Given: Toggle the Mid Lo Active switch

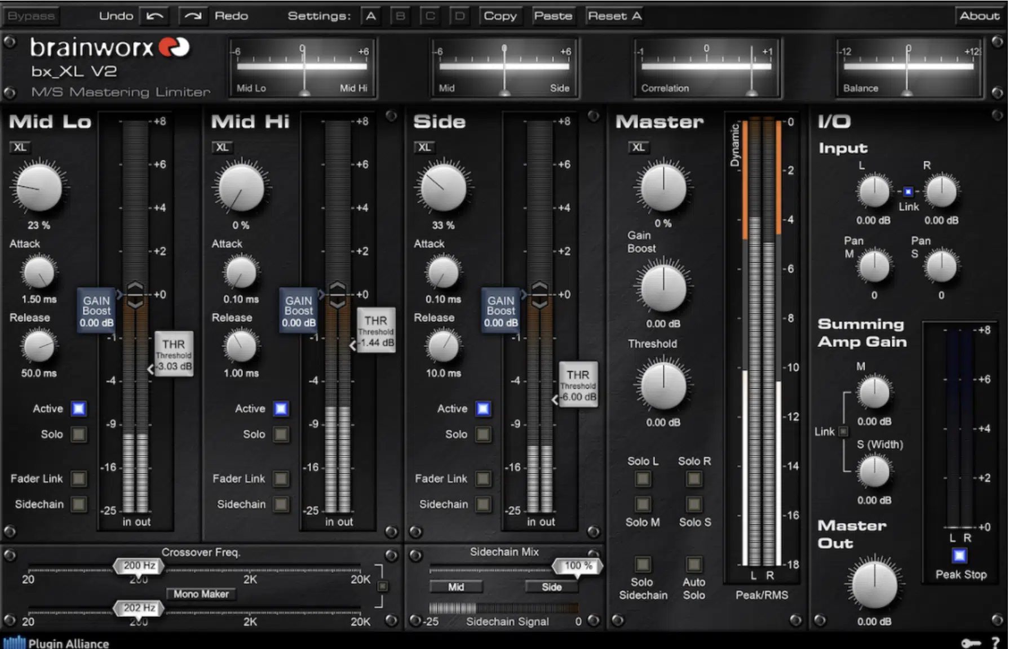Looking at the screenshot, I should (79, 408).
